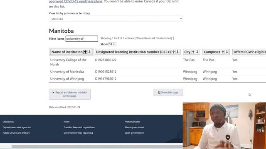Click Winnipeg campus for University of Winnipeg
The width and height of the screenshot is (266, 149).
[x=209, y=79]
